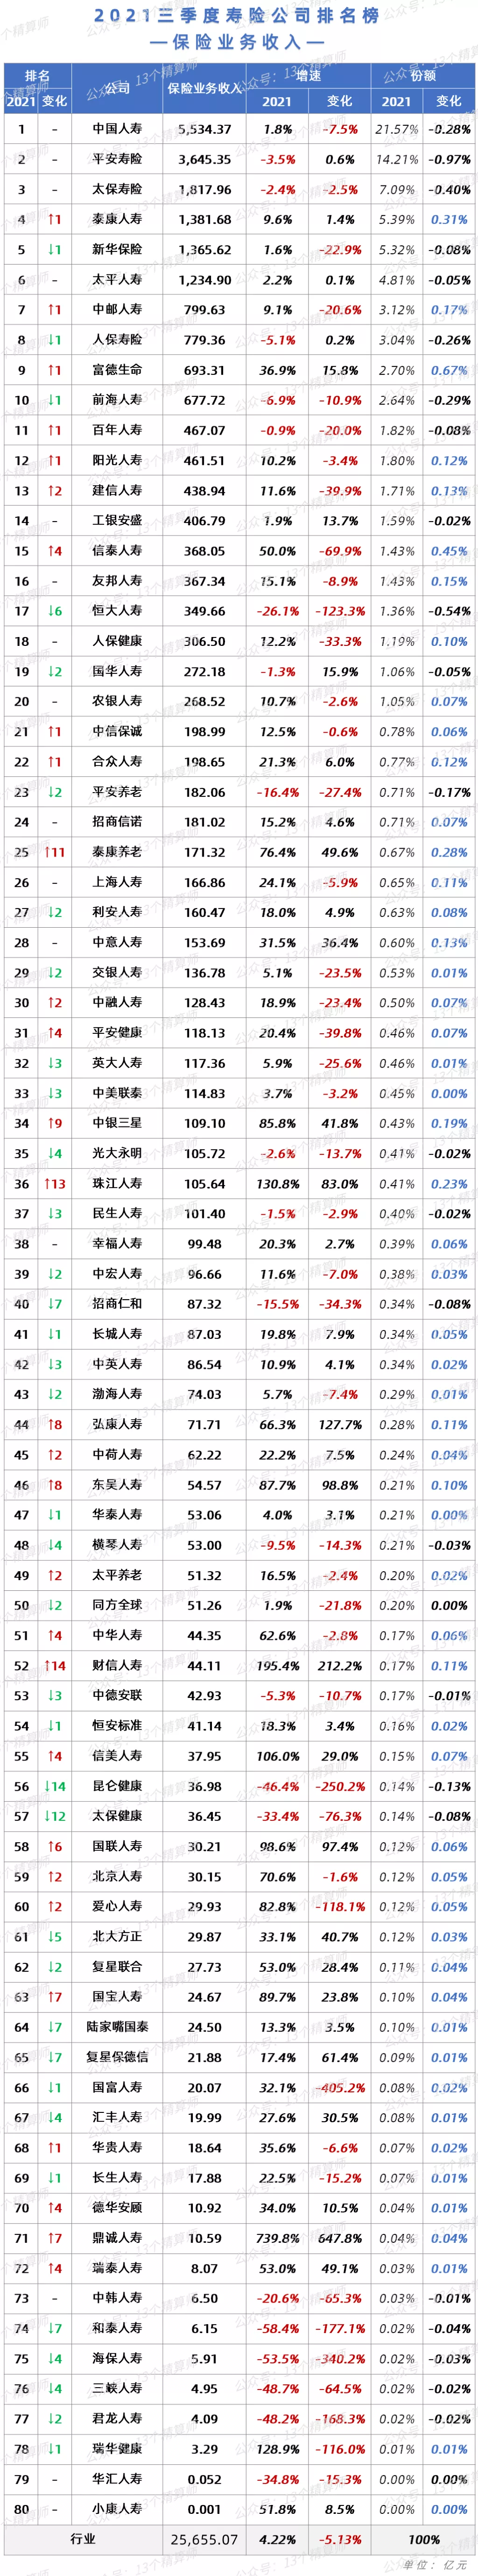Select the company name 横琴人寿
This screenshot has height=2576, width=478.
point(118,1545)
